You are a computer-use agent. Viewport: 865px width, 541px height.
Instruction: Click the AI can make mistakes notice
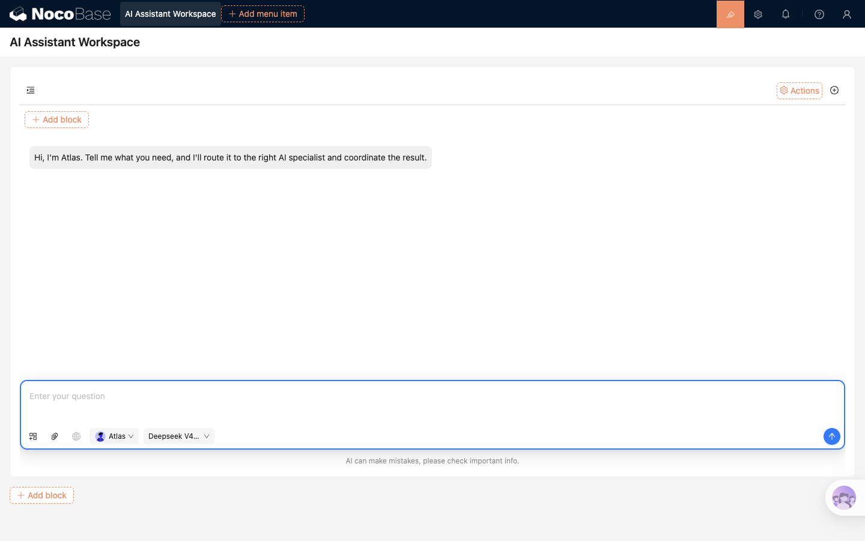(432, 461)
